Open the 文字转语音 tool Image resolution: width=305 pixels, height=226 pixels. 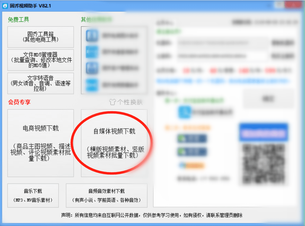[40, 83]
